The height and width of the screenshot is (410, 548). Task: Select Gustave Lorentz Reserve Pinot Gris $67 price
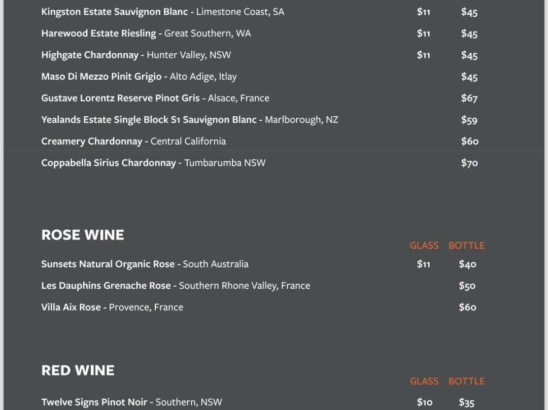[x=469, y=98]
